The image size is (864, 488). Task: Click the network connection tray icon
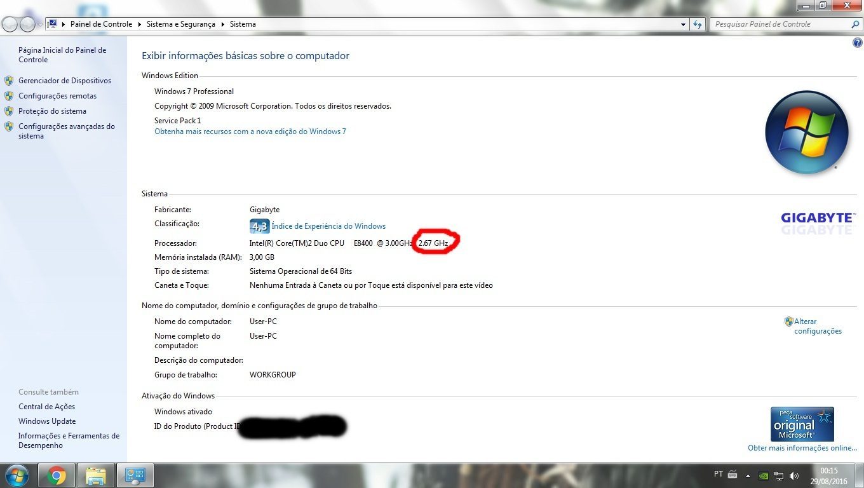point(779,475)
